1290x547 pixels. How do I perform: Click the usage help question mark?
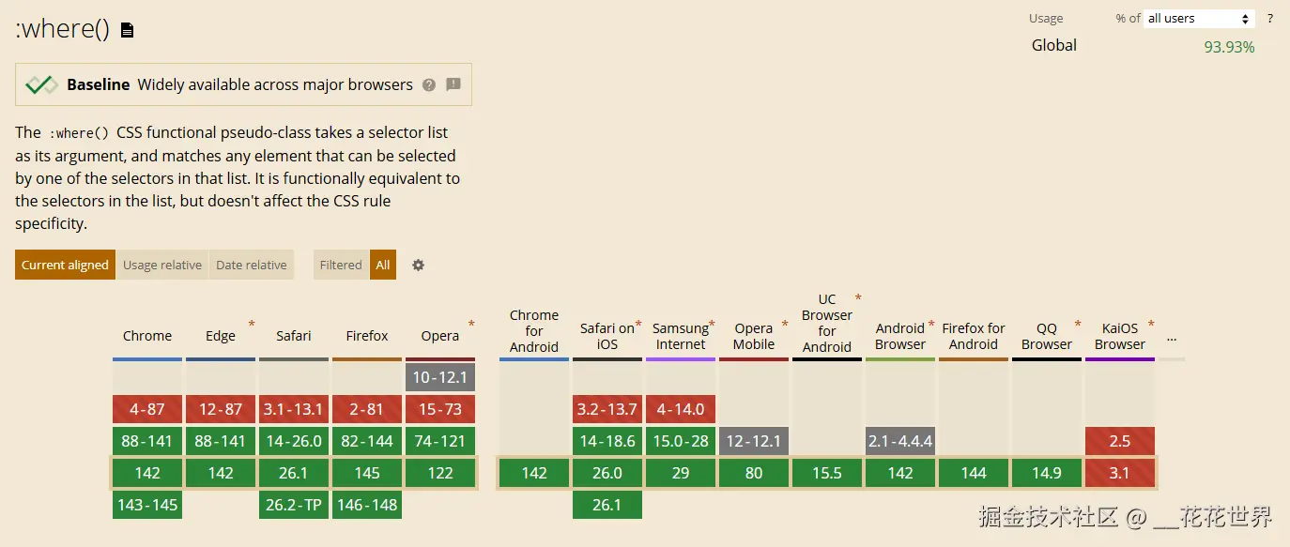(1270, 19)
